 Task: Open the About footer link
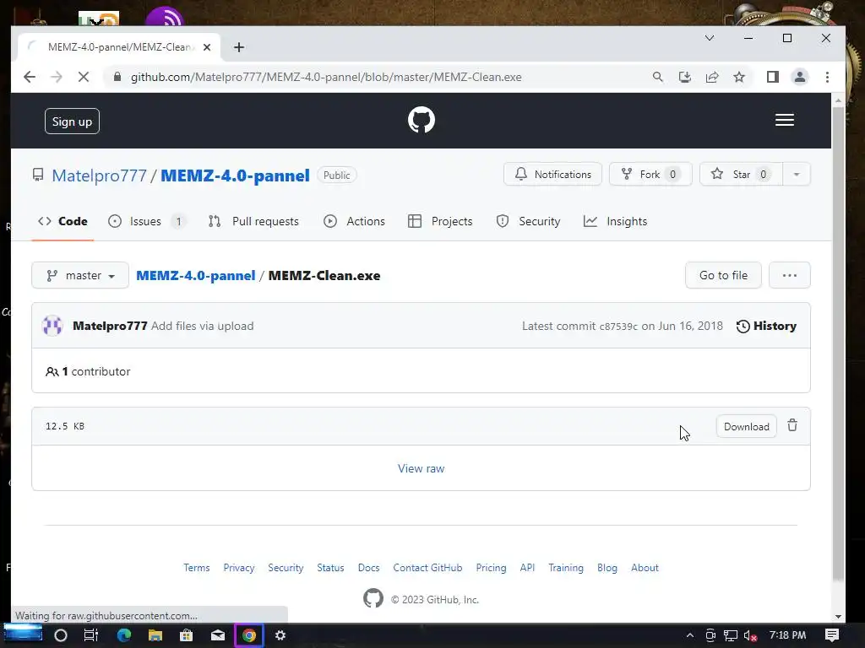pos(645,568)
